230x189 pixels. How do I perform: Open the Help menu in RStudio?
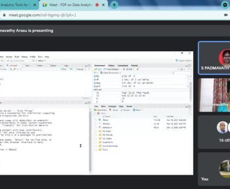click(x=47, y=57)
